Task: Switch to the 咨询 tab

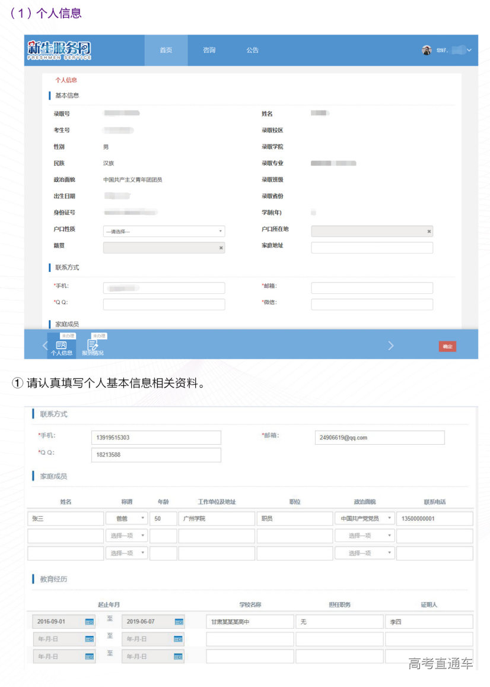Action: tap(209, 50)
